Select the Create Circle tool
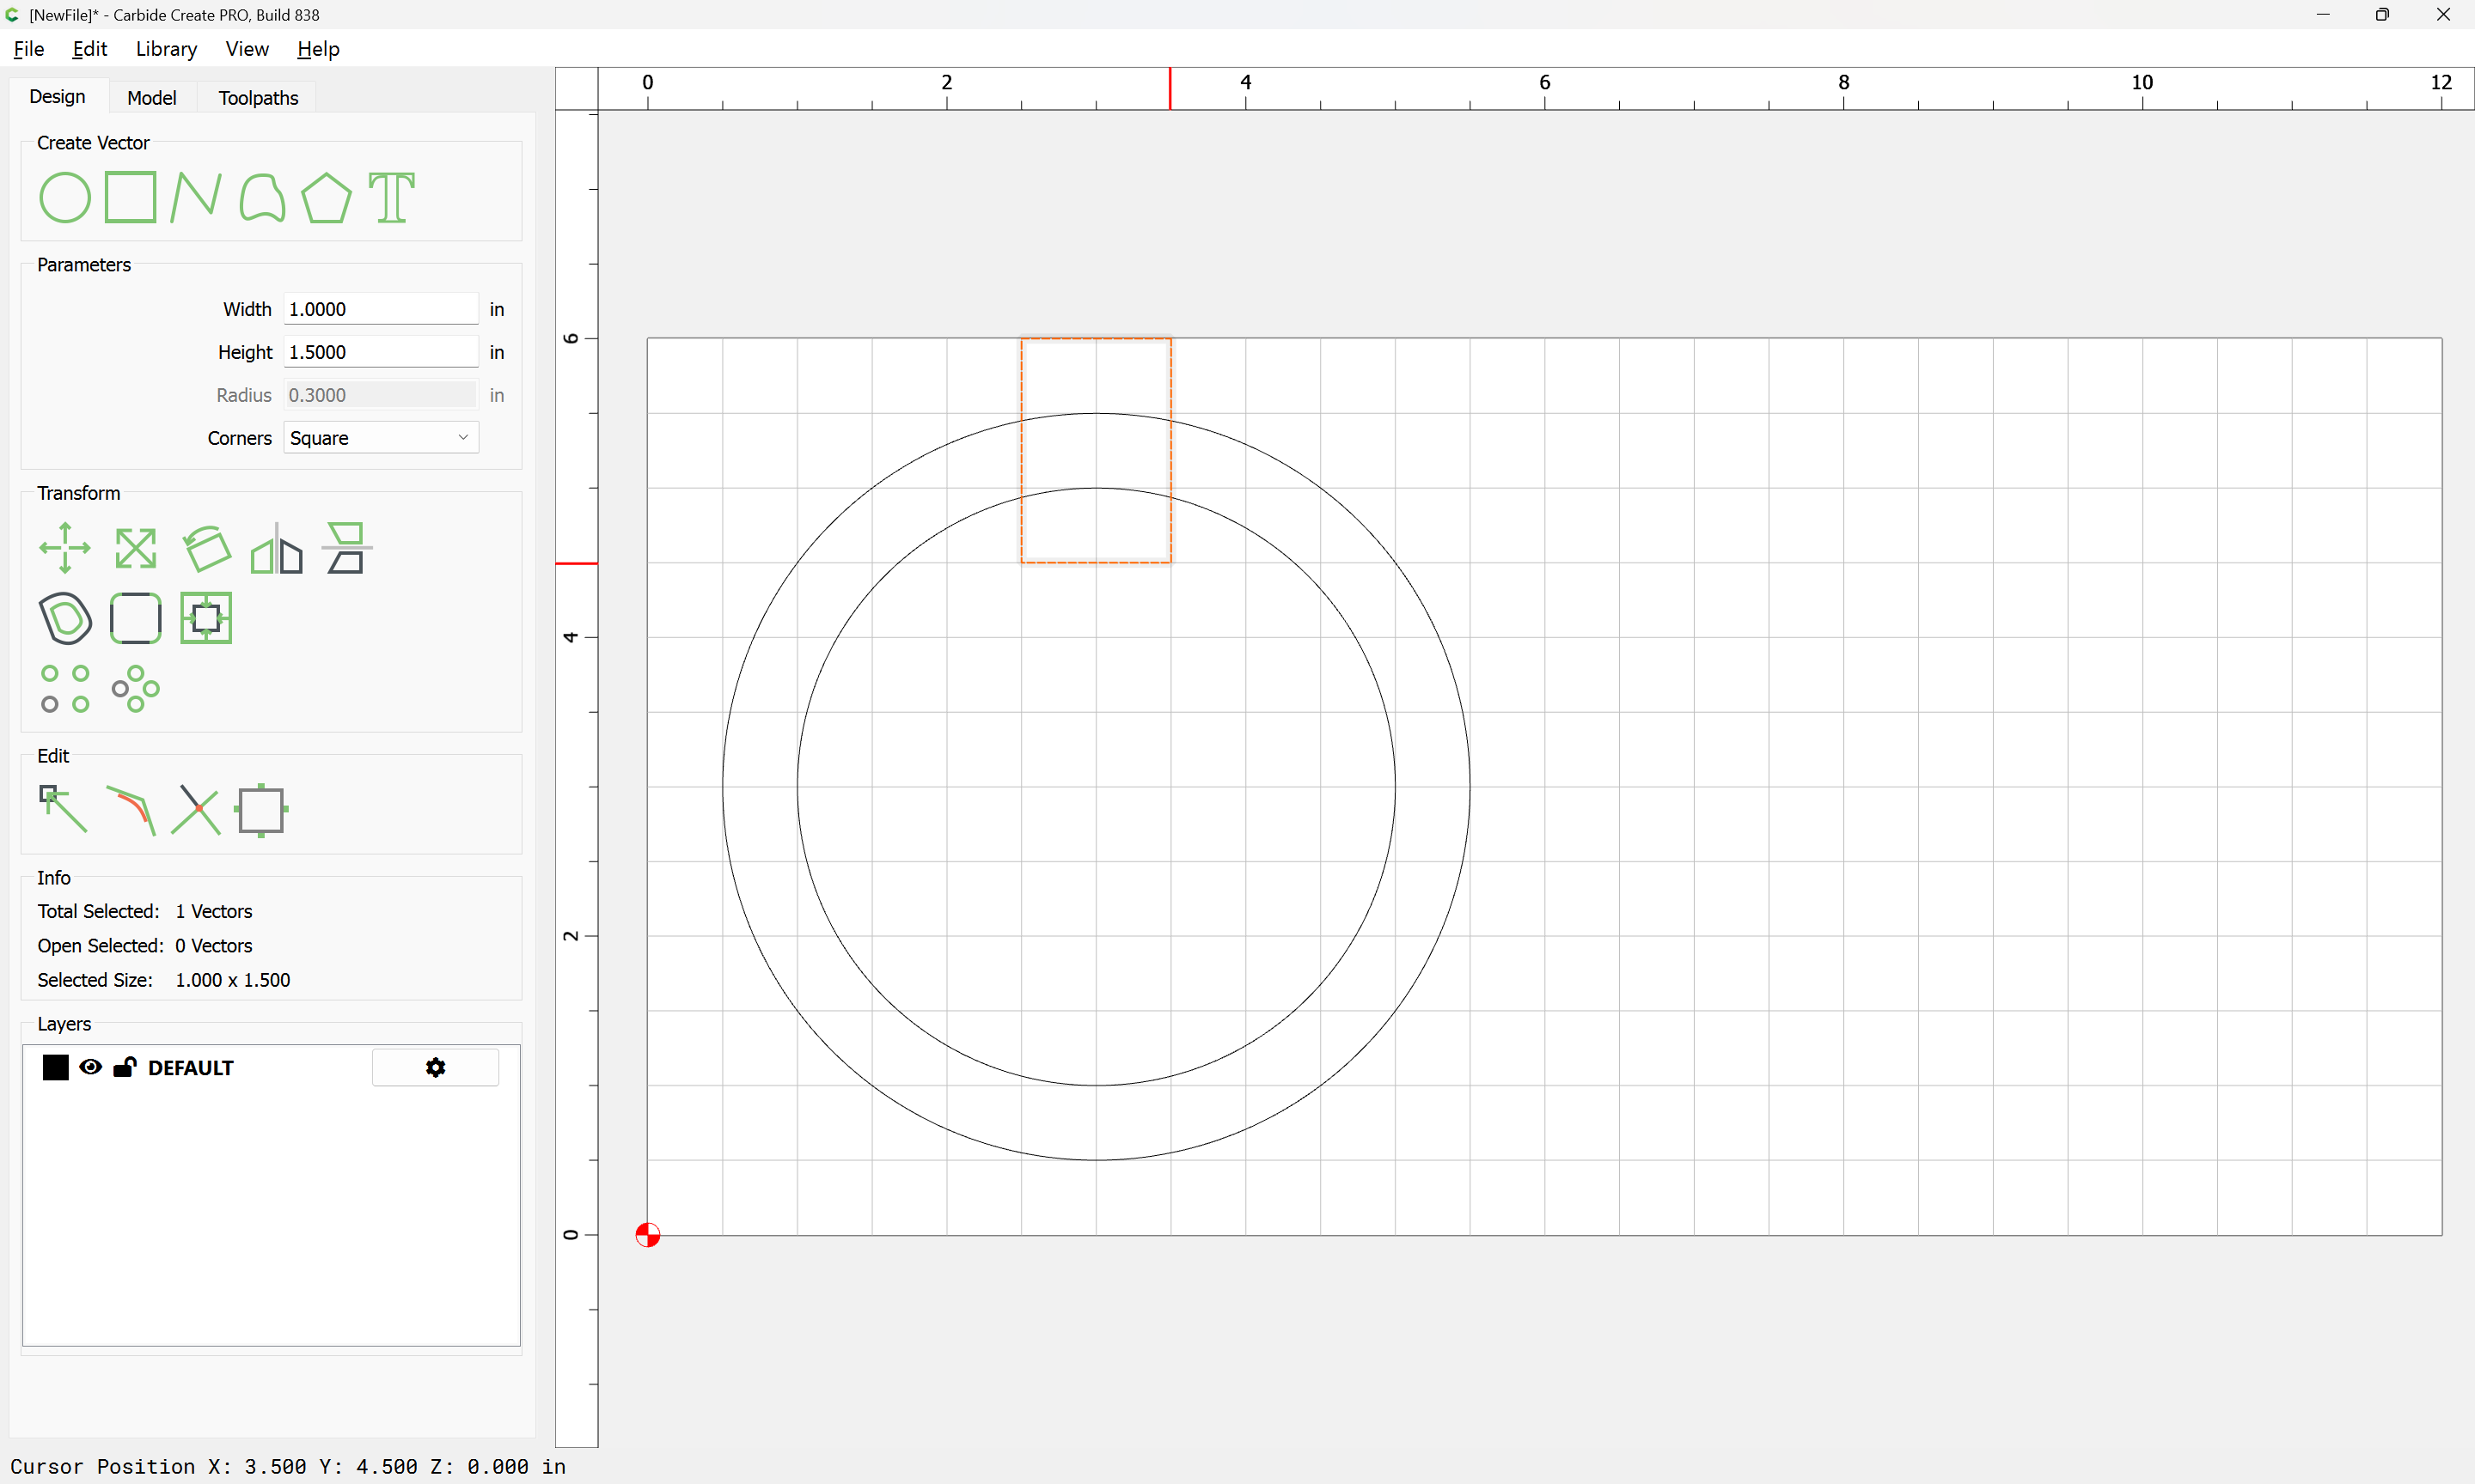The height and width of the screenshot is (1484, 2475). tap(64, 197)
